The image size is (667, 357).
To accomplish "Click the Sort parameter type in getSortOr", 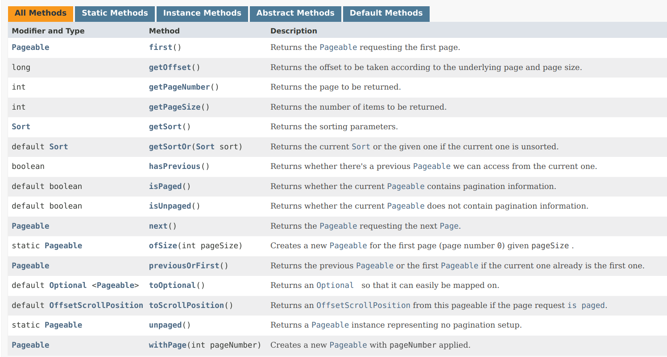I will [205, 147].
